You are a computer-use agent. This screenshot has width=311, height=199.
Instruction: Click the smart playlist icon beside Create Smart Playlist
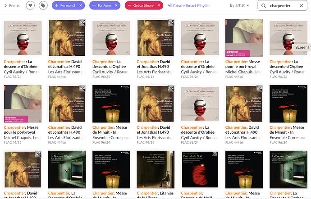pos(170,5)
